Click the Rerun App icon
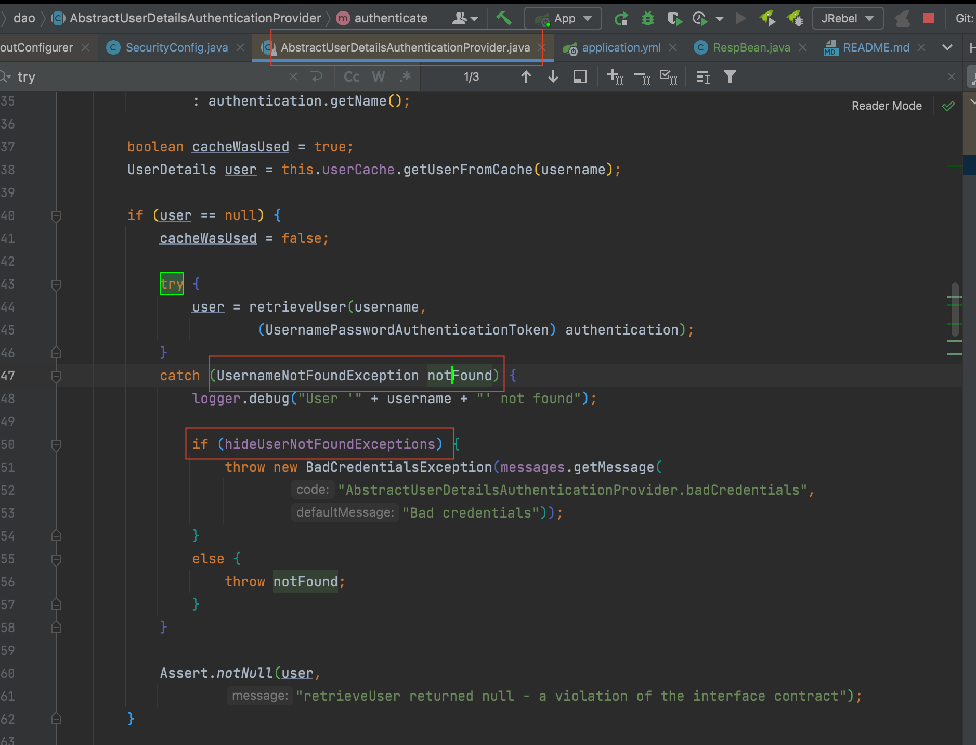This screenshot has height=745, width=976. (x=621, y=19)
